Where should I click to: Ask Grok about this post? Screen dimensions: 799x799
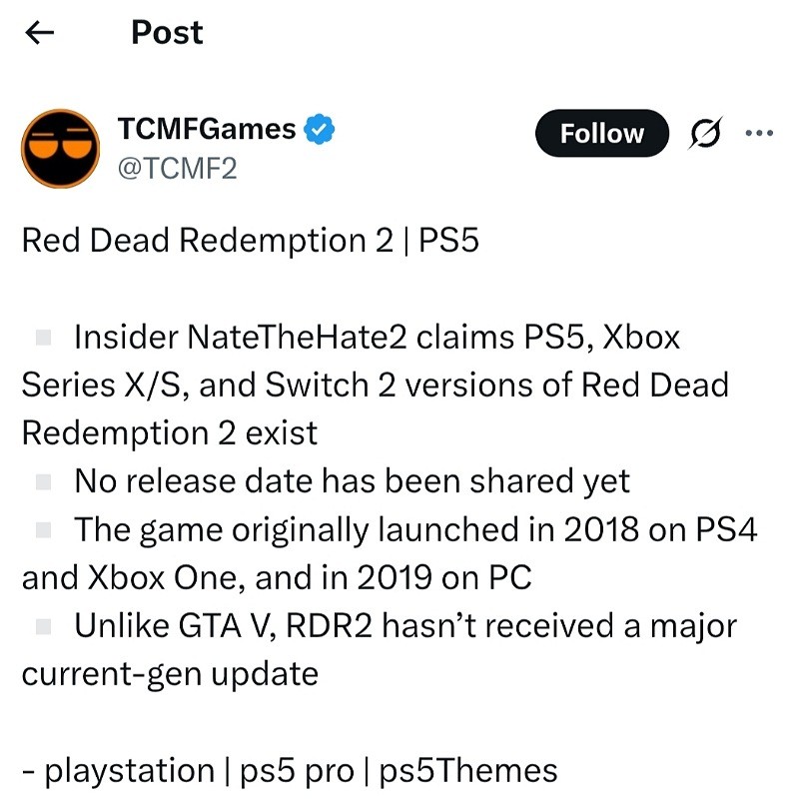pyautogui.click(x=707, y=132)
